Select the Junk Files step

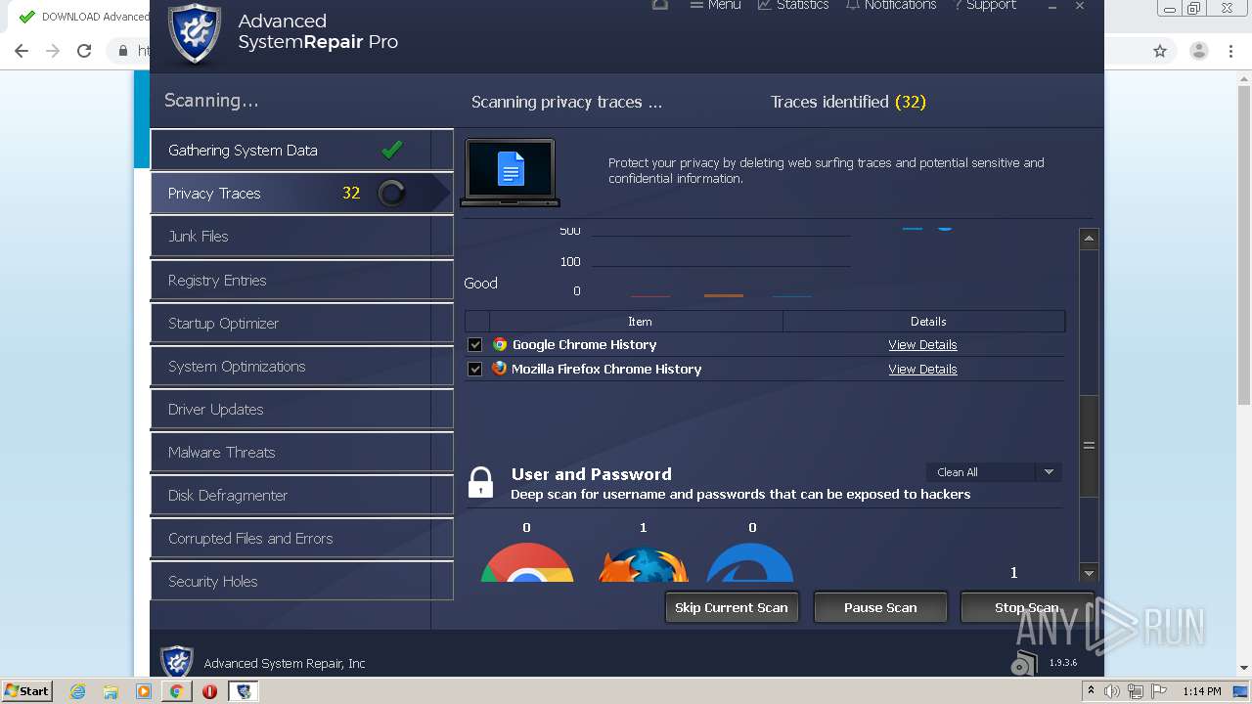coord(301,237)
